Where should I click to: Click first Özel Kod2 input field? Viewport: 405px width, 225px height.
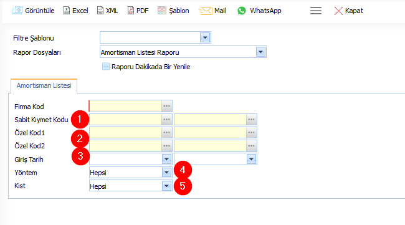click(x=125, y=146)
